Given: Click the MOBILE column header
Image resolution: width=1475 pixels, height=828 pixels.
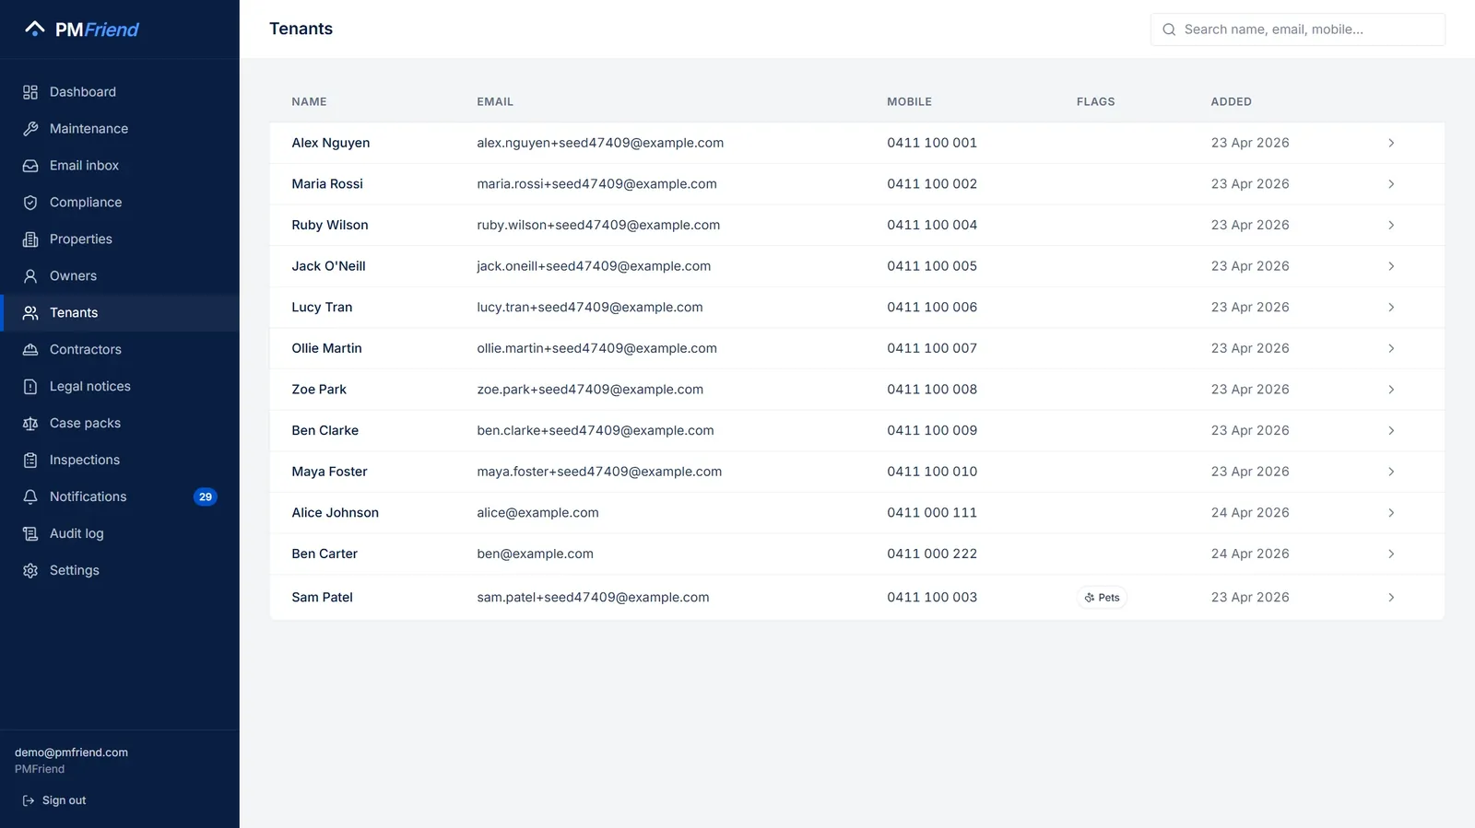Looking at the screenshot, I should 909,101.
